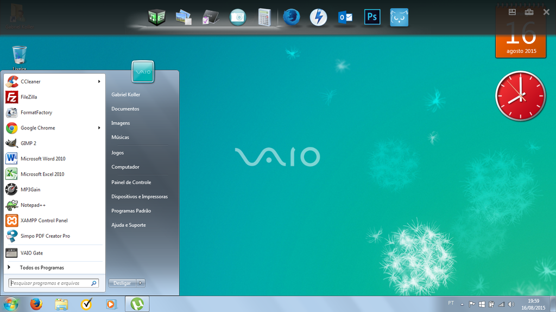This screenshot has width=556, height=312.
Task: Open Windows Explorer from the taskbar
Action: 61,304
